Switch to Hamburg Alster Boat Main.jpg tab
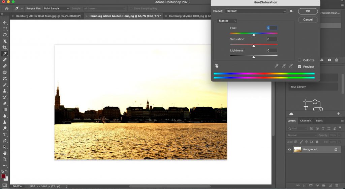This screenshot has width=345, height=189. [49, 16]
